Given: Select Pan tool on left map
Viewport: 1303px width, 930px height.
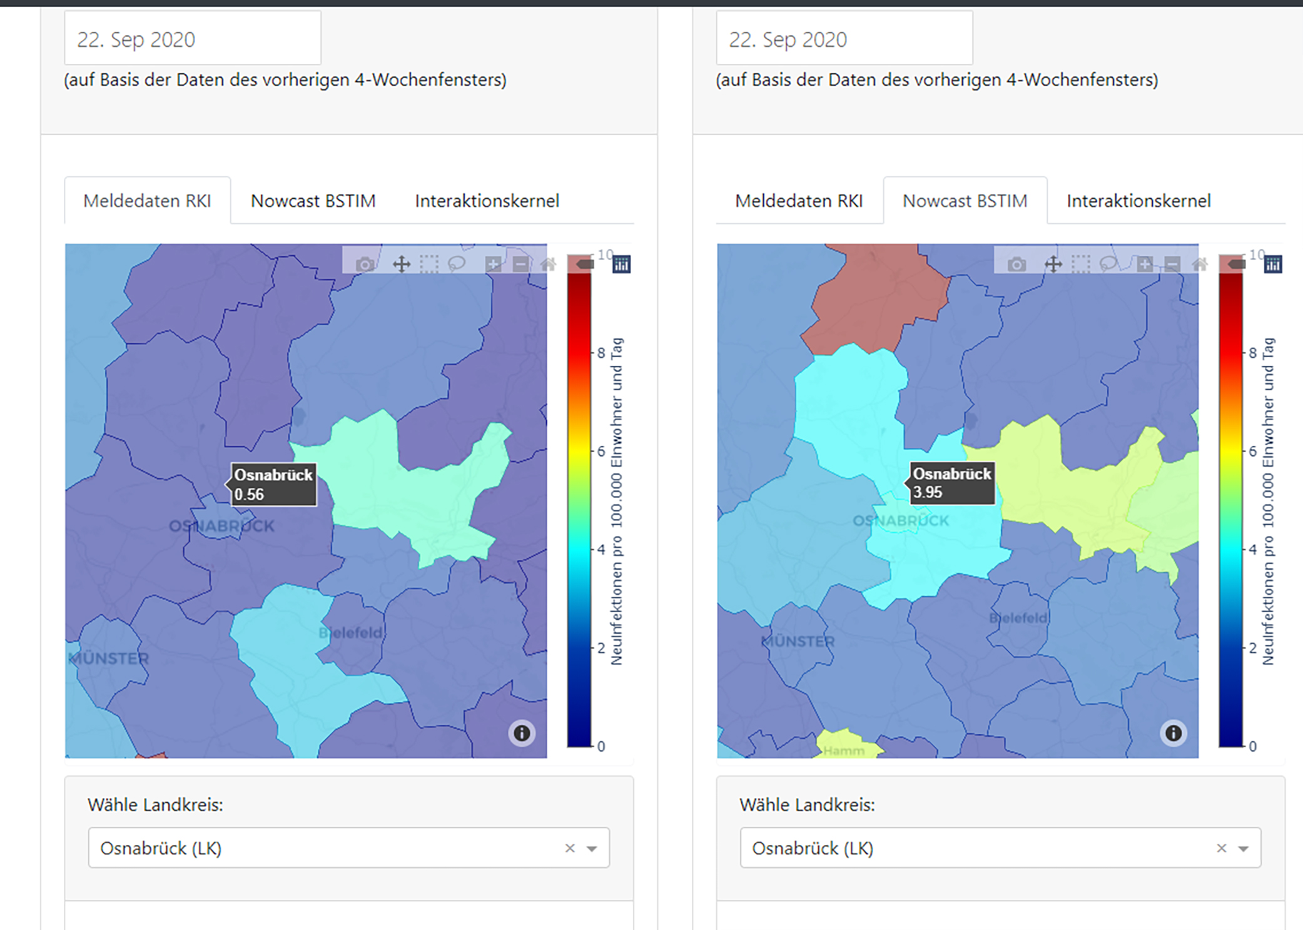Looking at the screenshot, I should [x=401, y=265].
